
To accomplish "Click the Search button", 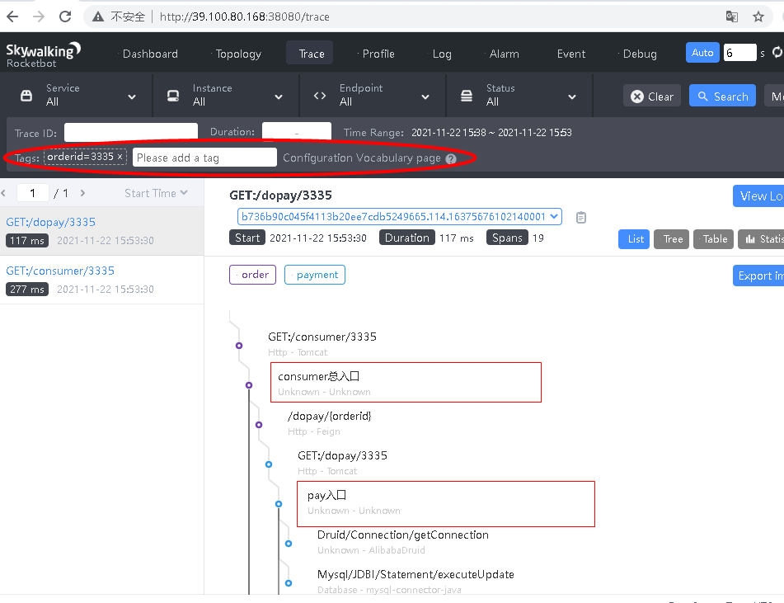I will (722, 96).
